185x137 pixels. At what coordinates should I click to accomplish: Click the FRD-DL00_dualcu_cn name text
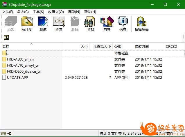point(24,72)
